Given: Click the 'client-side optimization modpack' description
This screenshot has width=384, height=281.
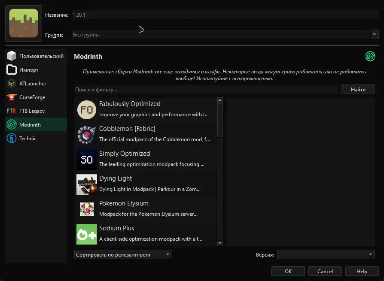Looking at the screenshot, I should point(151,239).
